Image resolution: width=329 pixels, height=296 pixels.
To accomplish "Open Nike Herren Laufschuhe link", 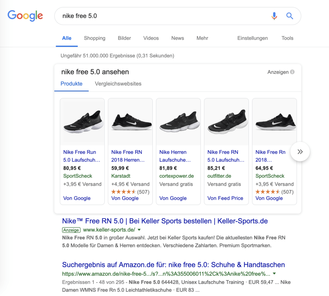I will point(175,156).
